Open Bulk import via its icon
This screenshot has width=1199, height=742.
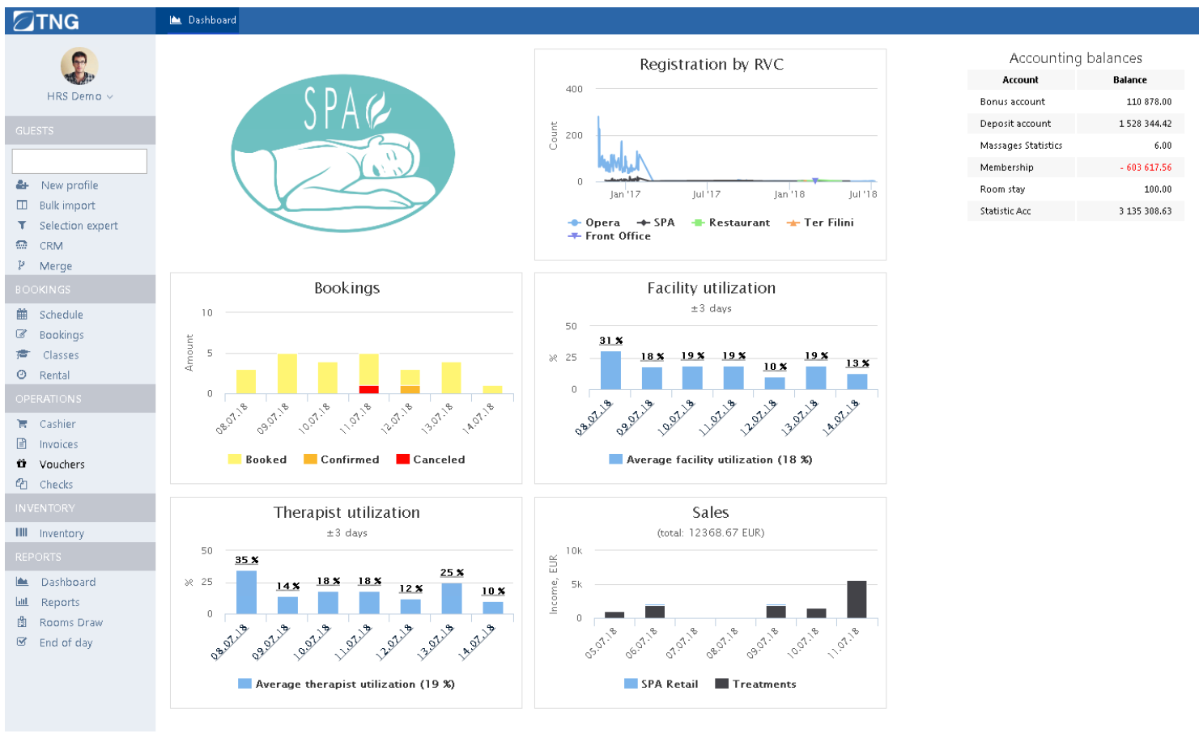tap(22, 206)
